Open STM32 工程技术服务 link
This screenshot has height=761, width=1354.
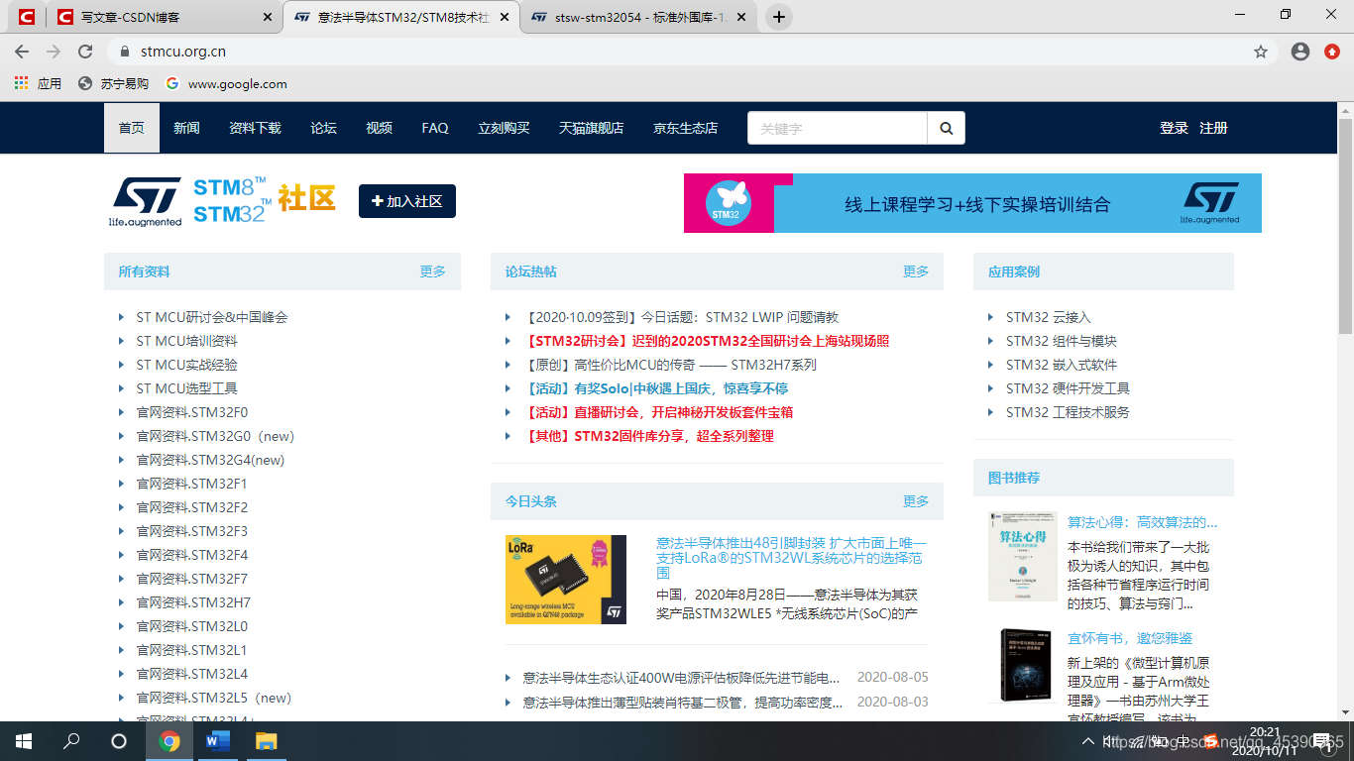1068,412
